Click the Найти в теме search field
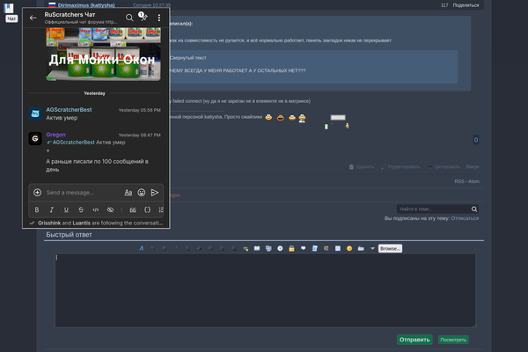 [x=434, y=209]
